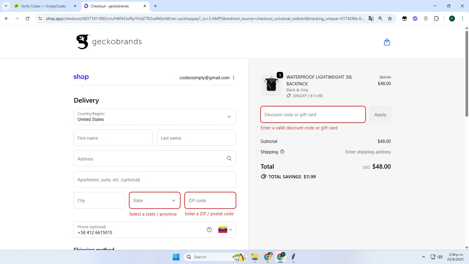Open the phone country flag selector

pos(225,230)
